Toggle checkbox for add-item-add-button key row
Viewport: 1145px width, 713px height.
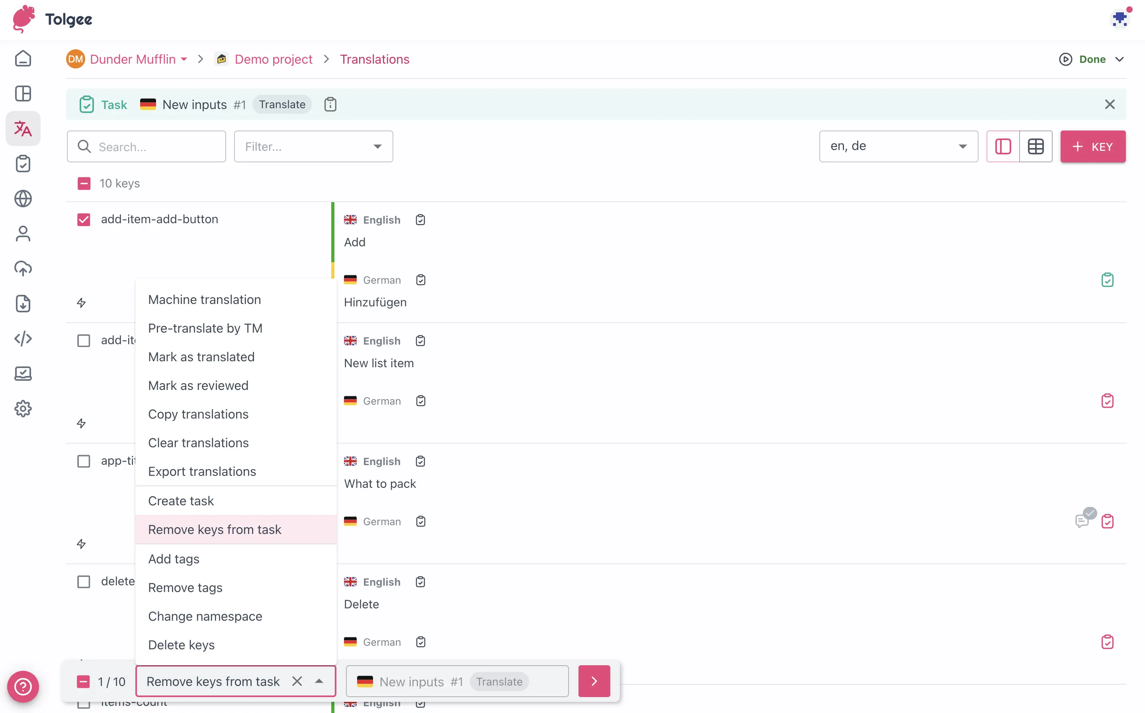(83, 219)
